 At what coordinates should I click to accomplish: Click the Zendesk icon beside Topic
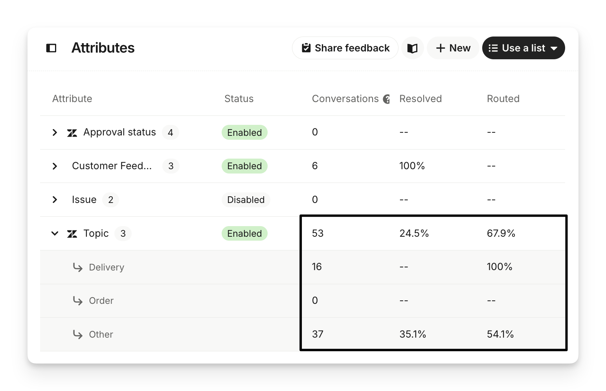[72, 234]
